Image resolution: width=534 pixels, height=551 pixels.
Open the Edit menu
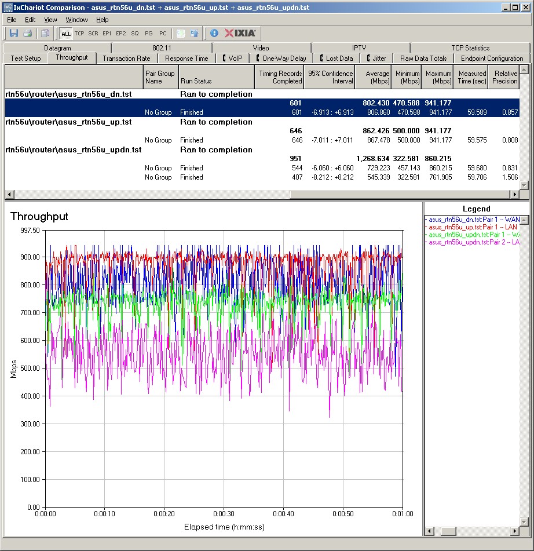pos(30,20)
